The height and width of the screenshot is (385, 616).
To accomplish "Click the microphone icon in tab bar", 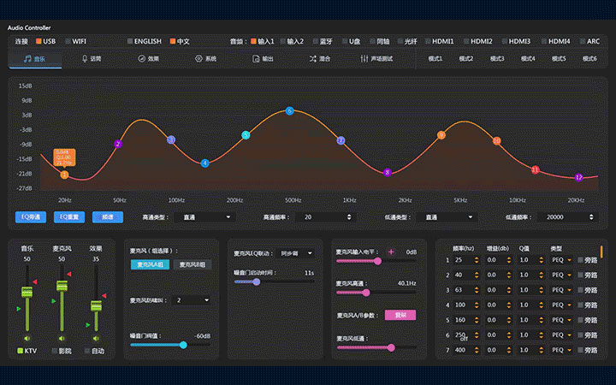I will tap(85, 58).
